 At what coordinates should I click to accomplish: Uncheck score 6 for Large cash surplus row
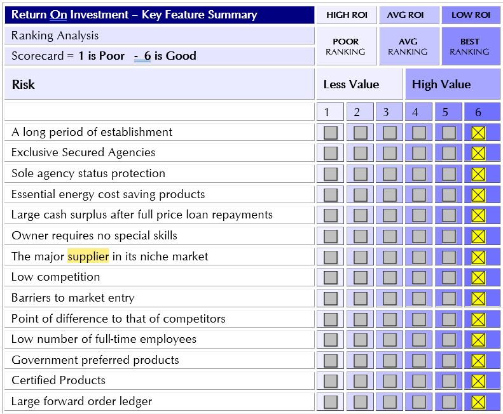pyautogui.click(x=478, y=216)
